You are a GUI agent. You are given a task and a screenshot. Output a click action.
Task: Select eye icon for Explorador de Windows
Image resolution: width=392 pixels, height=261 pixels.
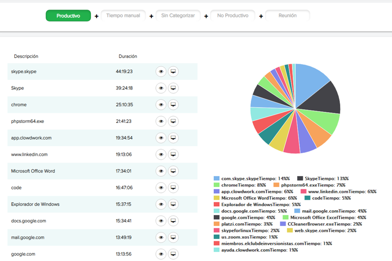[161, 204]
